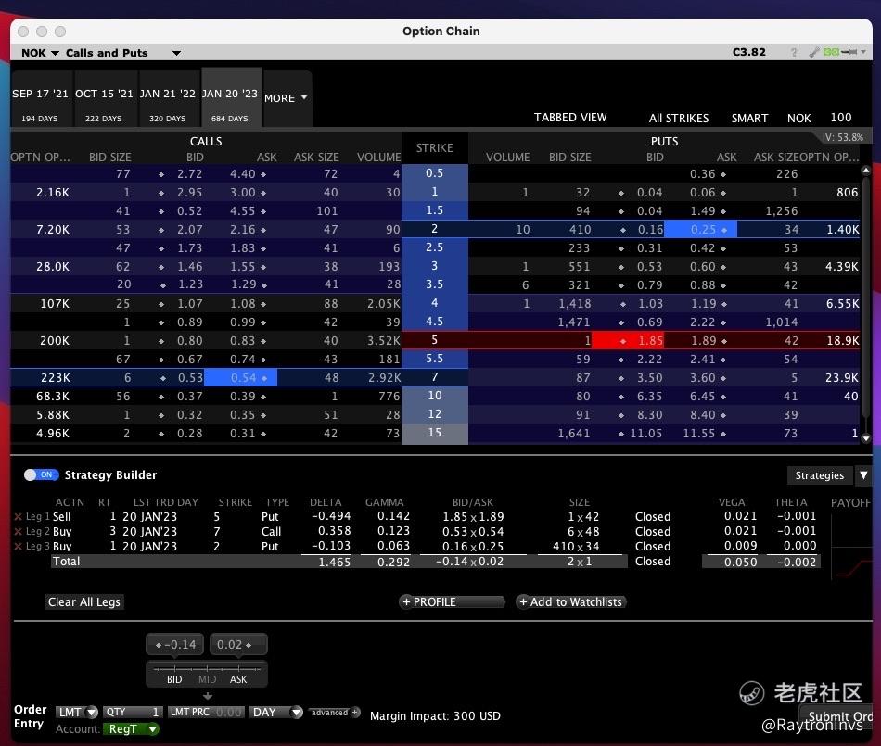The width and height of the screenshot is (881, 746).
Task: Click call open interest 223K at strike 7
Action: point(55,378)
